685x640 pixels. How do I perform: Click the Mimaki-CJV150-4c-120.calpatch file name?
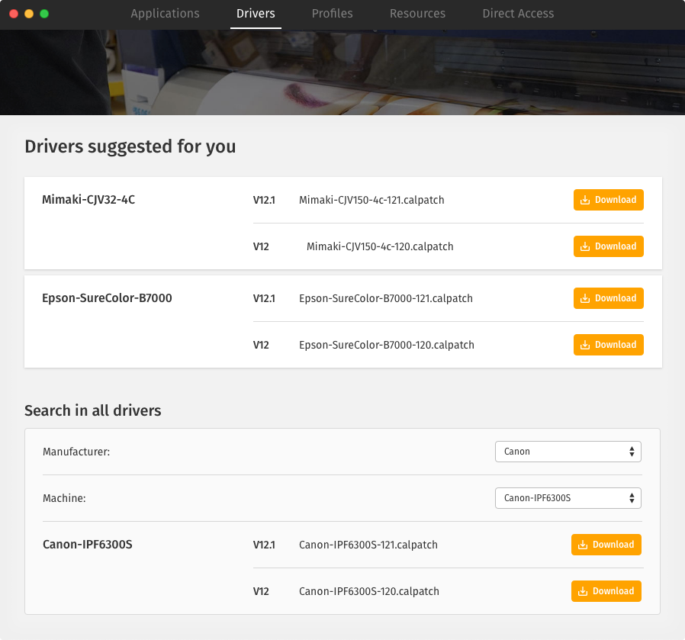pos(380,246)
